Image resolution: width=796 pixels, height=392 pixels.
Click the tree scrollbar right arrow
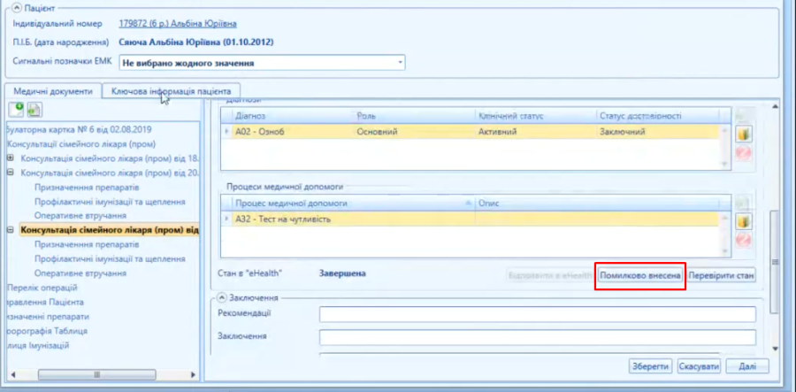[193, 374]
